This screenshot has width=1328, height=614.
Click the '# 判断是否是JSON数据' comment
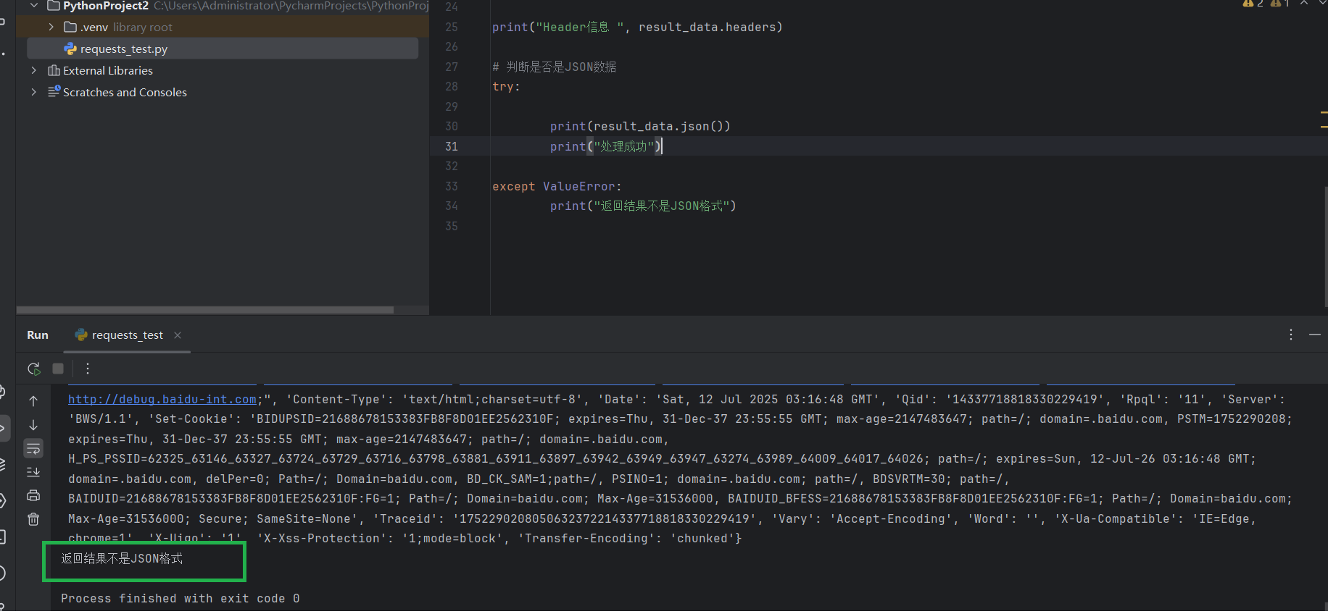click(555, 67)
